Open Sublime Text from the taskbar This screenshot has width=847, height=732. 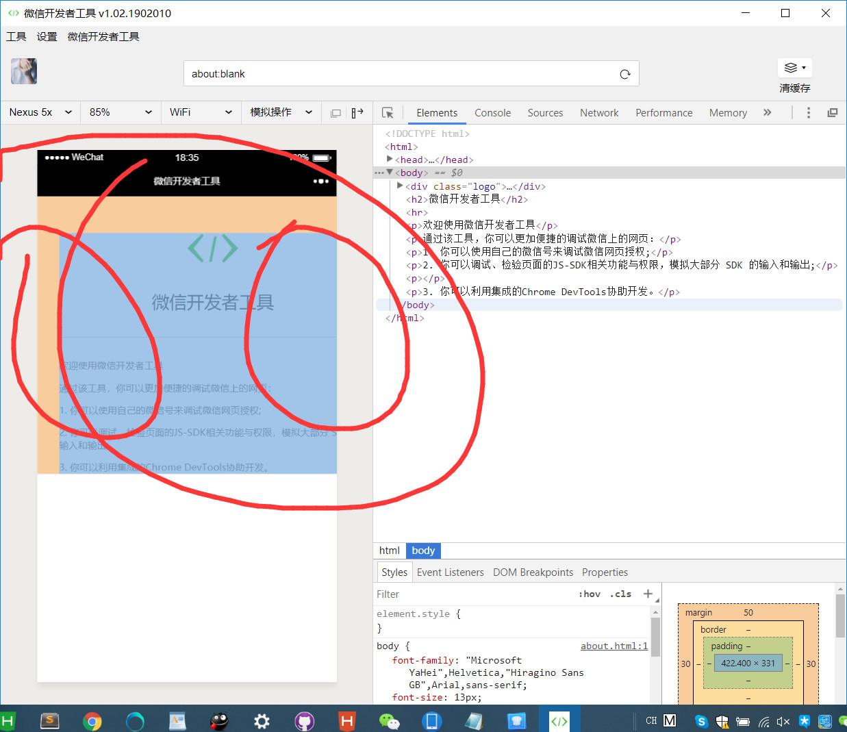[50, 720]
